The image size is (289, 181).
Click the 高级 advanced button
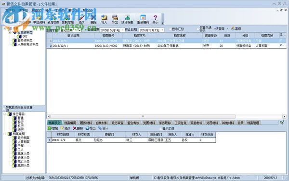pos(236,28)
